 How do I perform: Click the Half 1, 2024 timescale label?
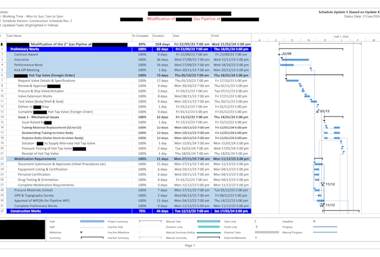coord(341,37)
